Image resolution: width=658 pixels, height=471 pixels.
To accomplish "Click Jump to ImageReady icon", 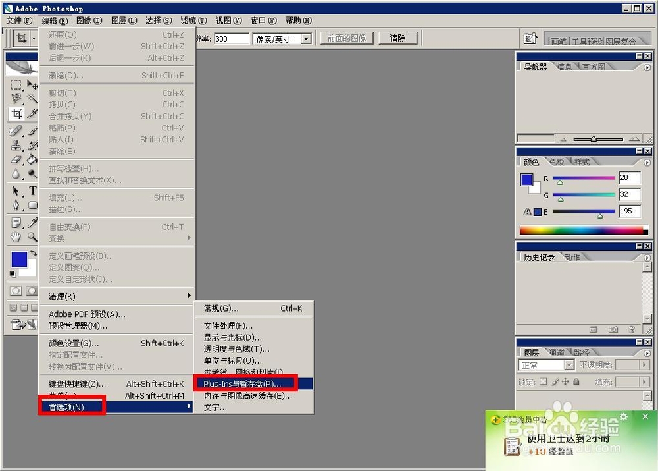I will click(22, 324).
